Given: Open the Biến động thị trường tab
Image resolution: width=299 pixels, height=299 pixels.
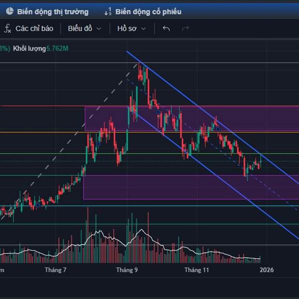Looking at the screenshot, I should point(47,11).
